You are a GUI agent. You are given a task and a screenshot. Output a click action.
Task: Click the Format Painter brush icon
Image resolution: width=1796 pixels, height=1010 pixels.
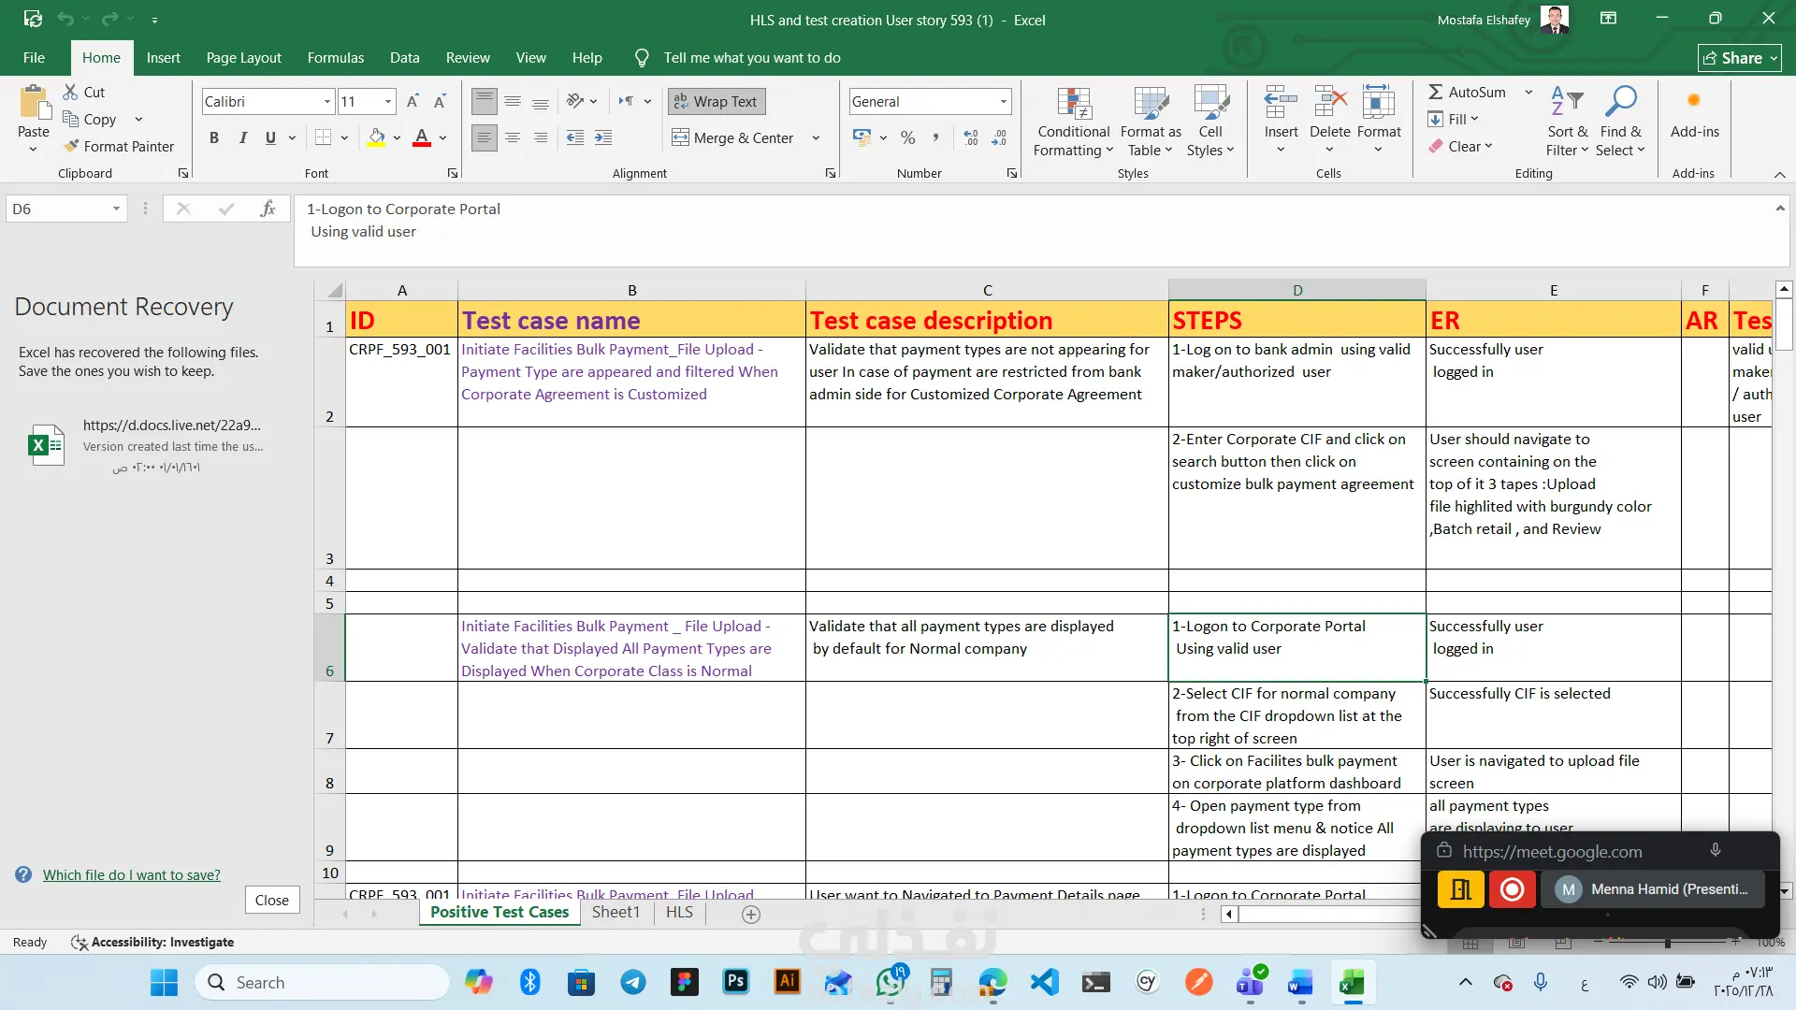pos(71,146)
